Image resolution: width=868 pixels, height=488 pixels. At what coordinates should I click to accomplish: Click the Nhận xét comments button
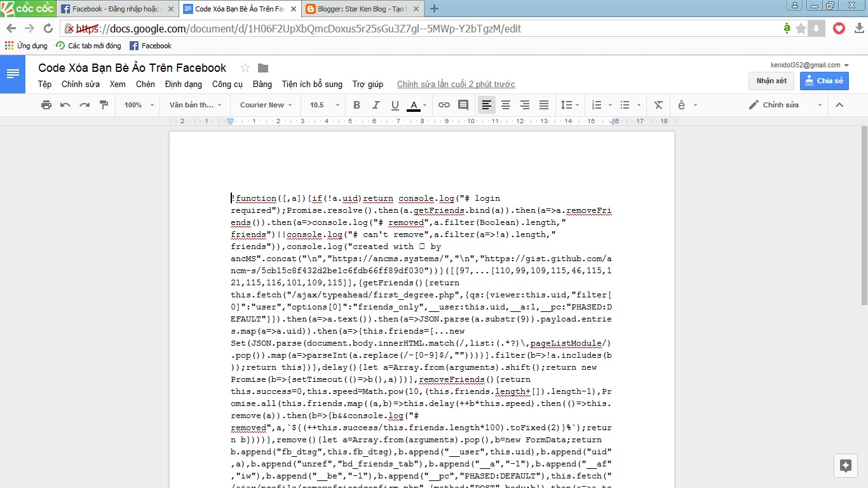(771, 81)
